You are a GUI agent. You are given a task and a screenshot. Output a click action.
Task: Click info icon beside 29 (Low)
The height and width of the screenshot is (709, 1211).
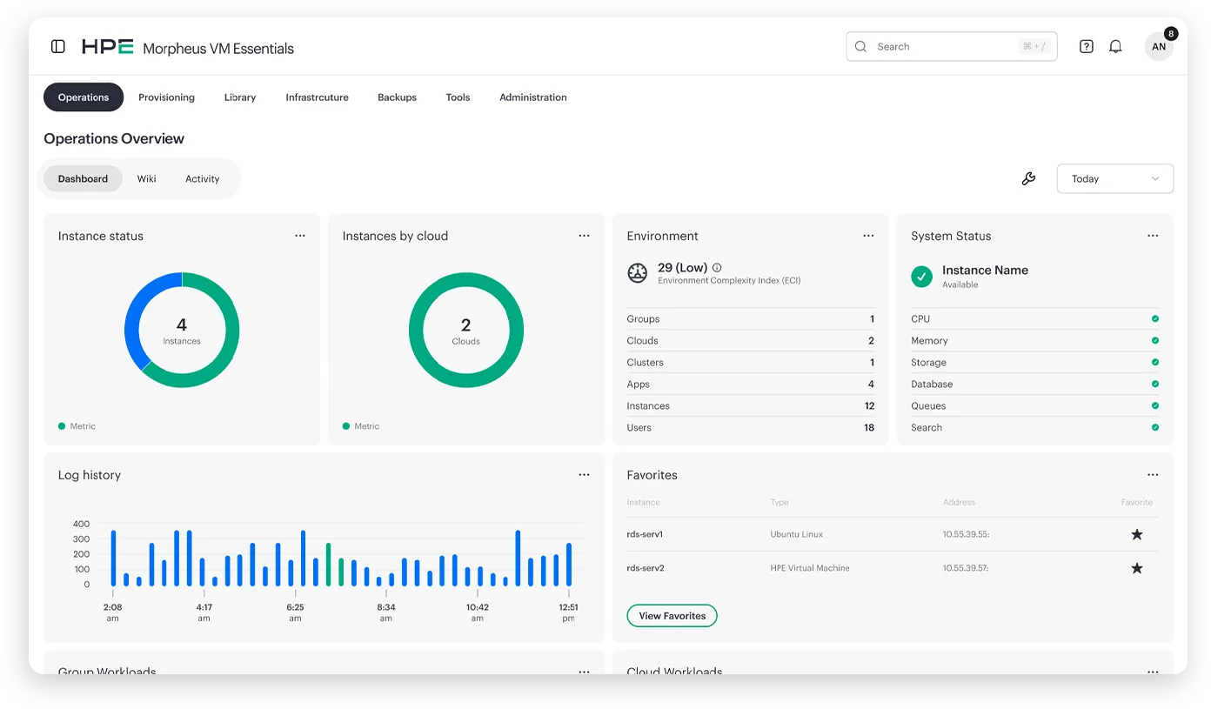pos(717,268)
